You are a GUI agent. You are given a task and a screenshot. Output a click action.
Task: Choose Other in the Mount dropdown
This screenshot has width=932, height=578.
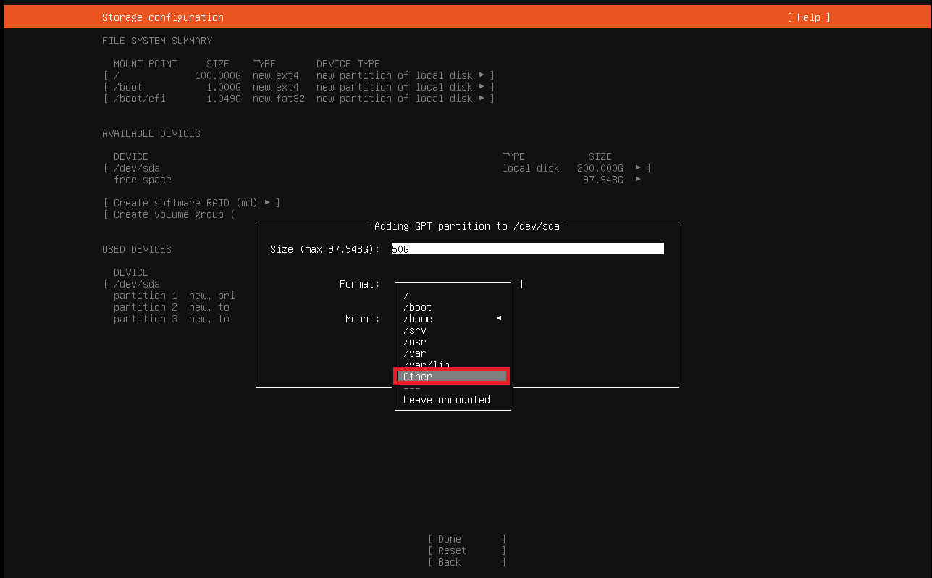pyautogui.click(x=453, y=377)
